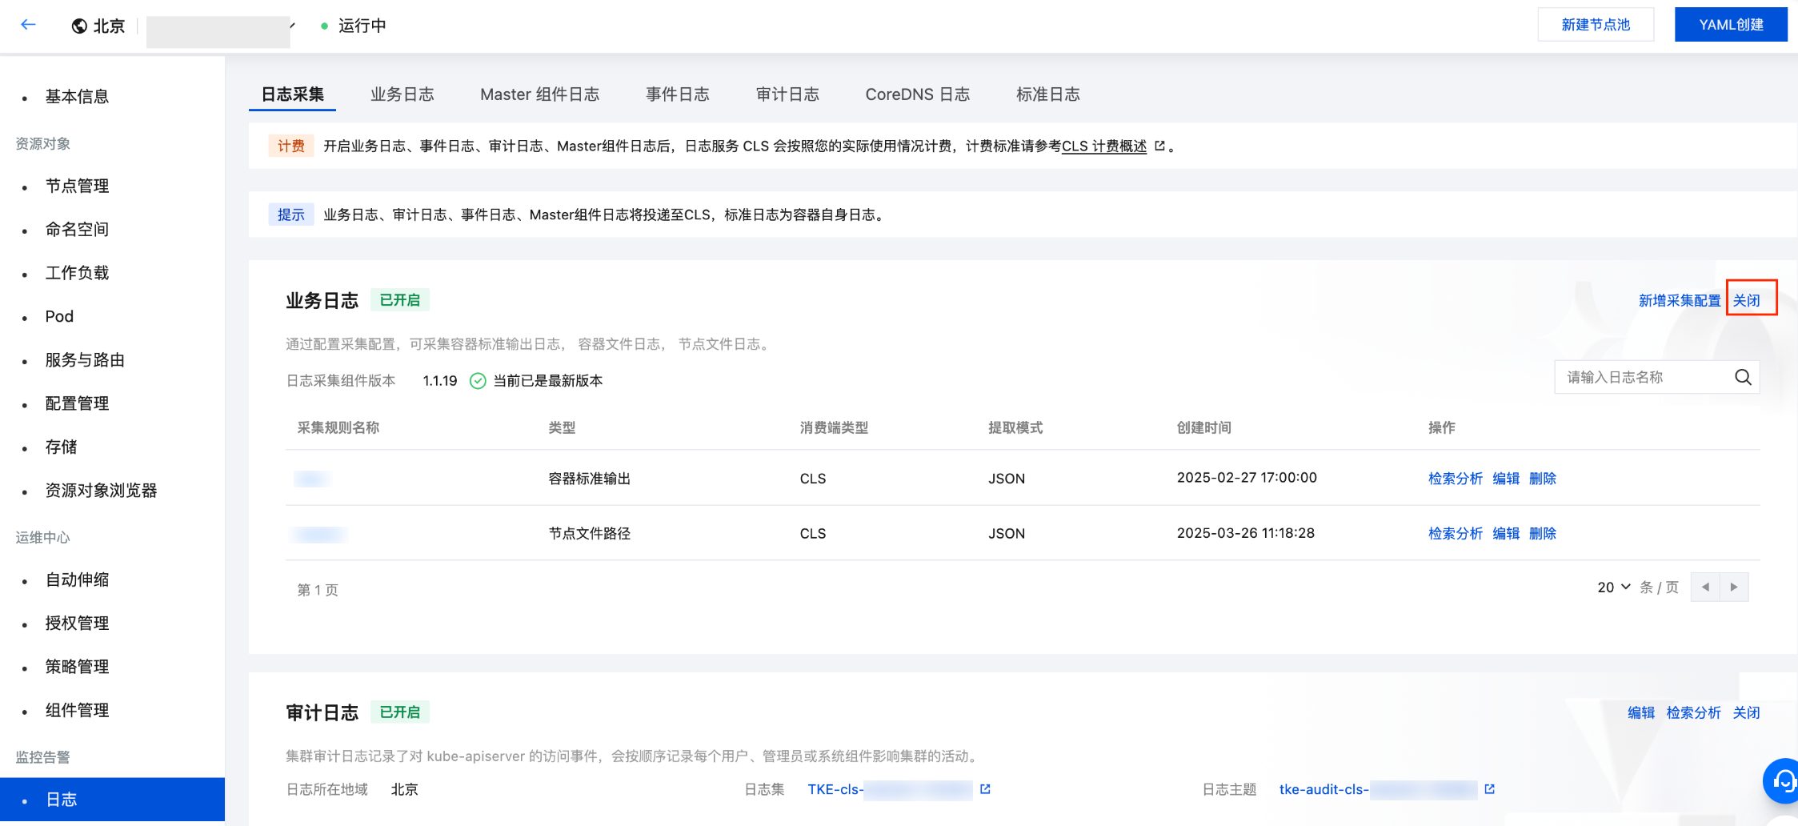This screenshot has width=1798, height=826.
Task: Go to previous page arrow
Action: coord(1705,587)
